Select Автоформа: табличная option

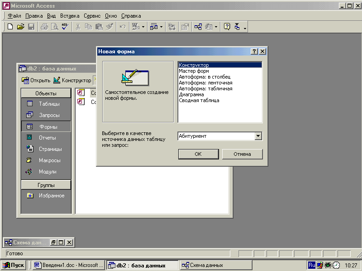(220, 89)
